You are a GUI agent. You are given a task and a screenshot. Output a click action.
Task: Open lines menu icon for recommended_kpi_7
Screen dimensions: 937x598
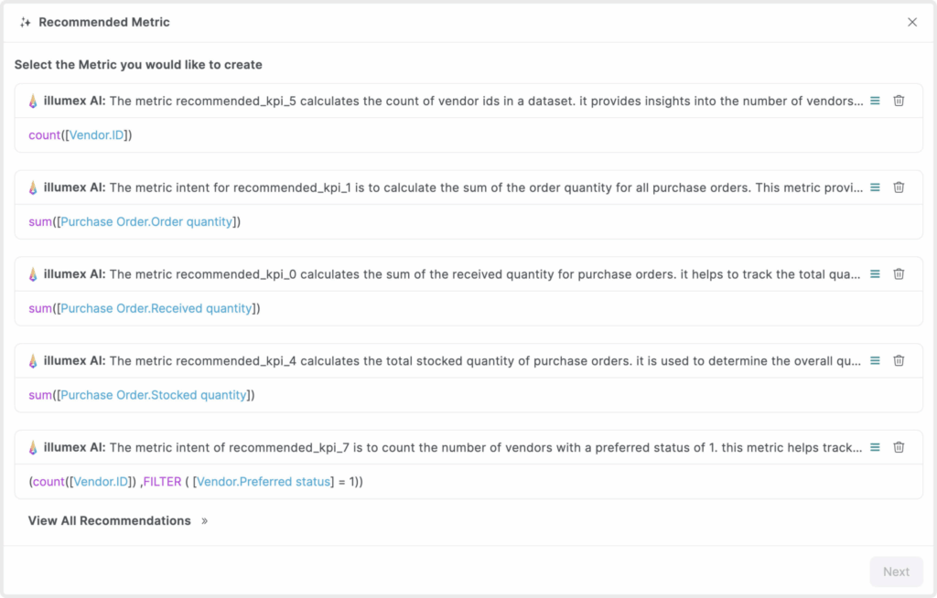[x=875, y=447]
